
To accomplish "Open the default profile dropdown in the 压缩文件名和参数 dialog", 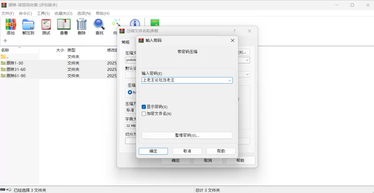I will coord(247,74).
